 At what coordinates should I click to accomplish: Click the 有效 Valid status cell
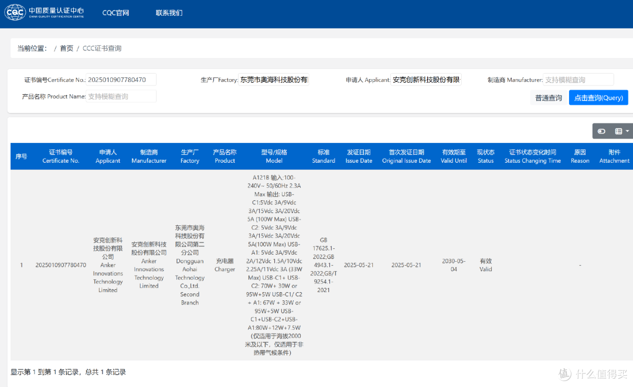tap(486, 265)
